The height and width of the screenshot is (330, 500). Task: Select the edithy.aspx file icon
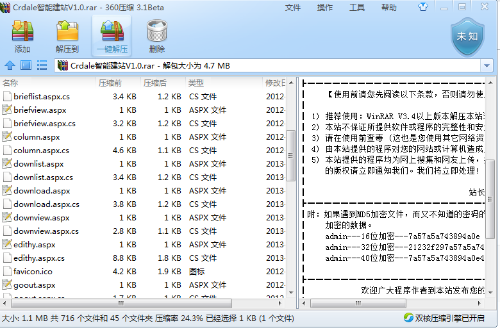[x=7, y=245]
